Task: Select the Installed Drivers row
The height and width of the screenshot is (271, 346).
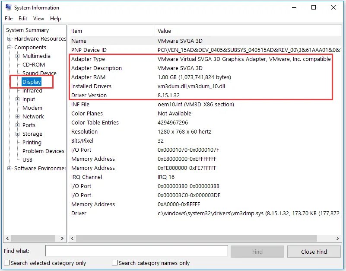Action: (205, 86)
